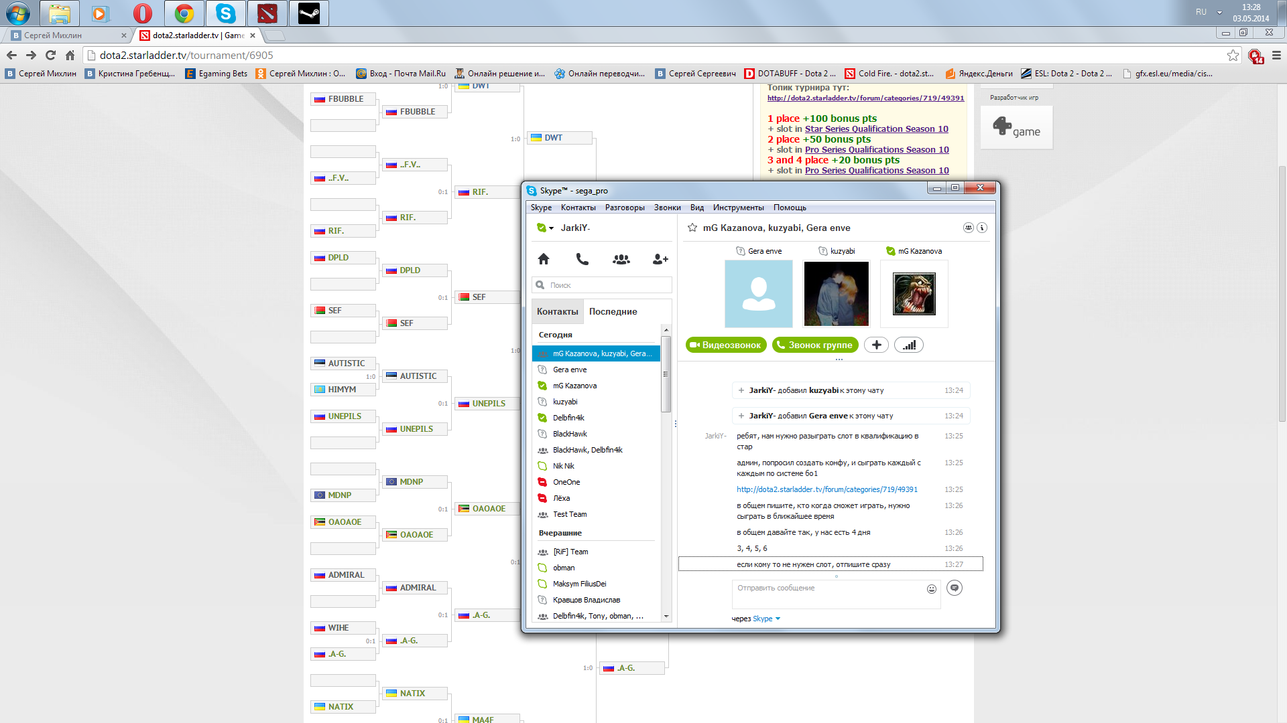Click add contact icon in Skype
The width and height of the screenshot is (1287, 723).
pyautogui.click(x=660, y=259)
